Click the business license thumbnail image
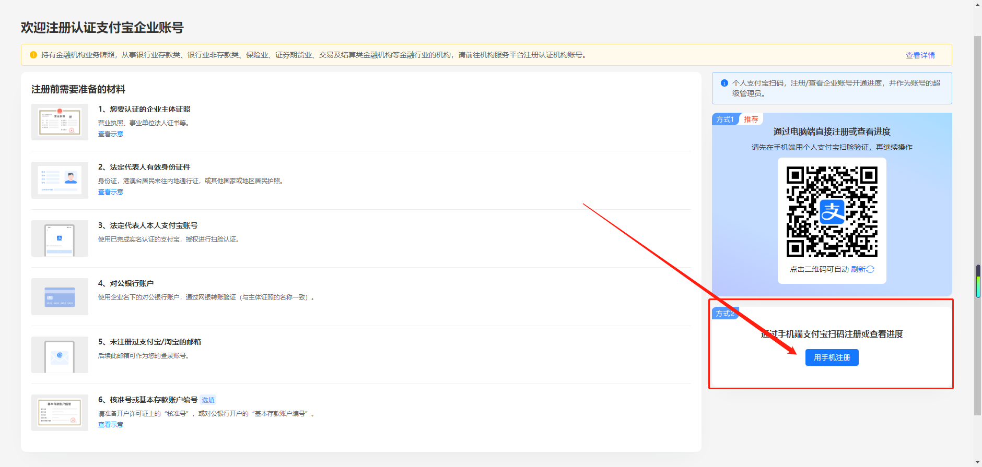 pyautogui.click(x=60, y=122)
